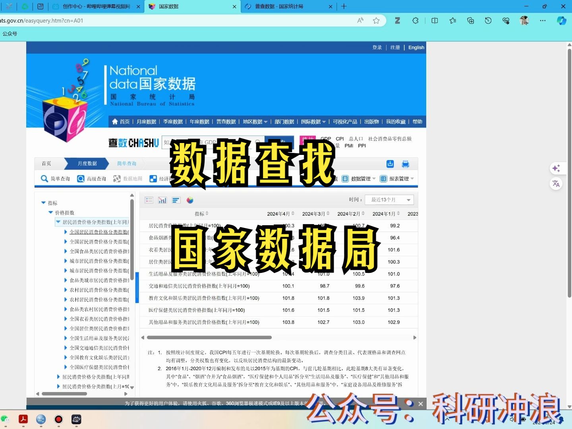Click CPI hot keyword link
Viewport: 572px width, 429px height.
[x=340, y=139]
